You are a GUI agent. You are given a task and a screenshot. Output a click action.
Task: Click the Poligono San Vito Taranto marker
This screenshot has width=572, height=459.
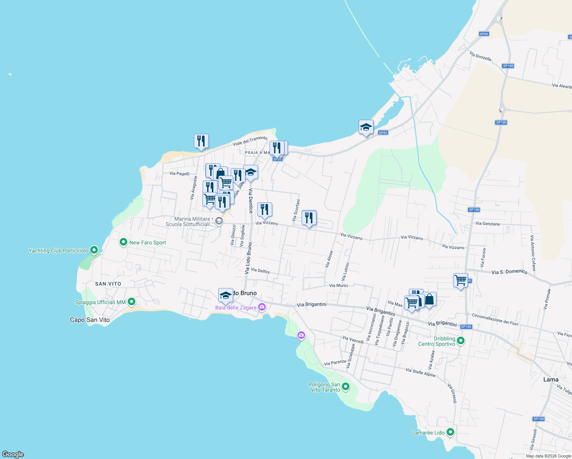(x=345, y=387)
